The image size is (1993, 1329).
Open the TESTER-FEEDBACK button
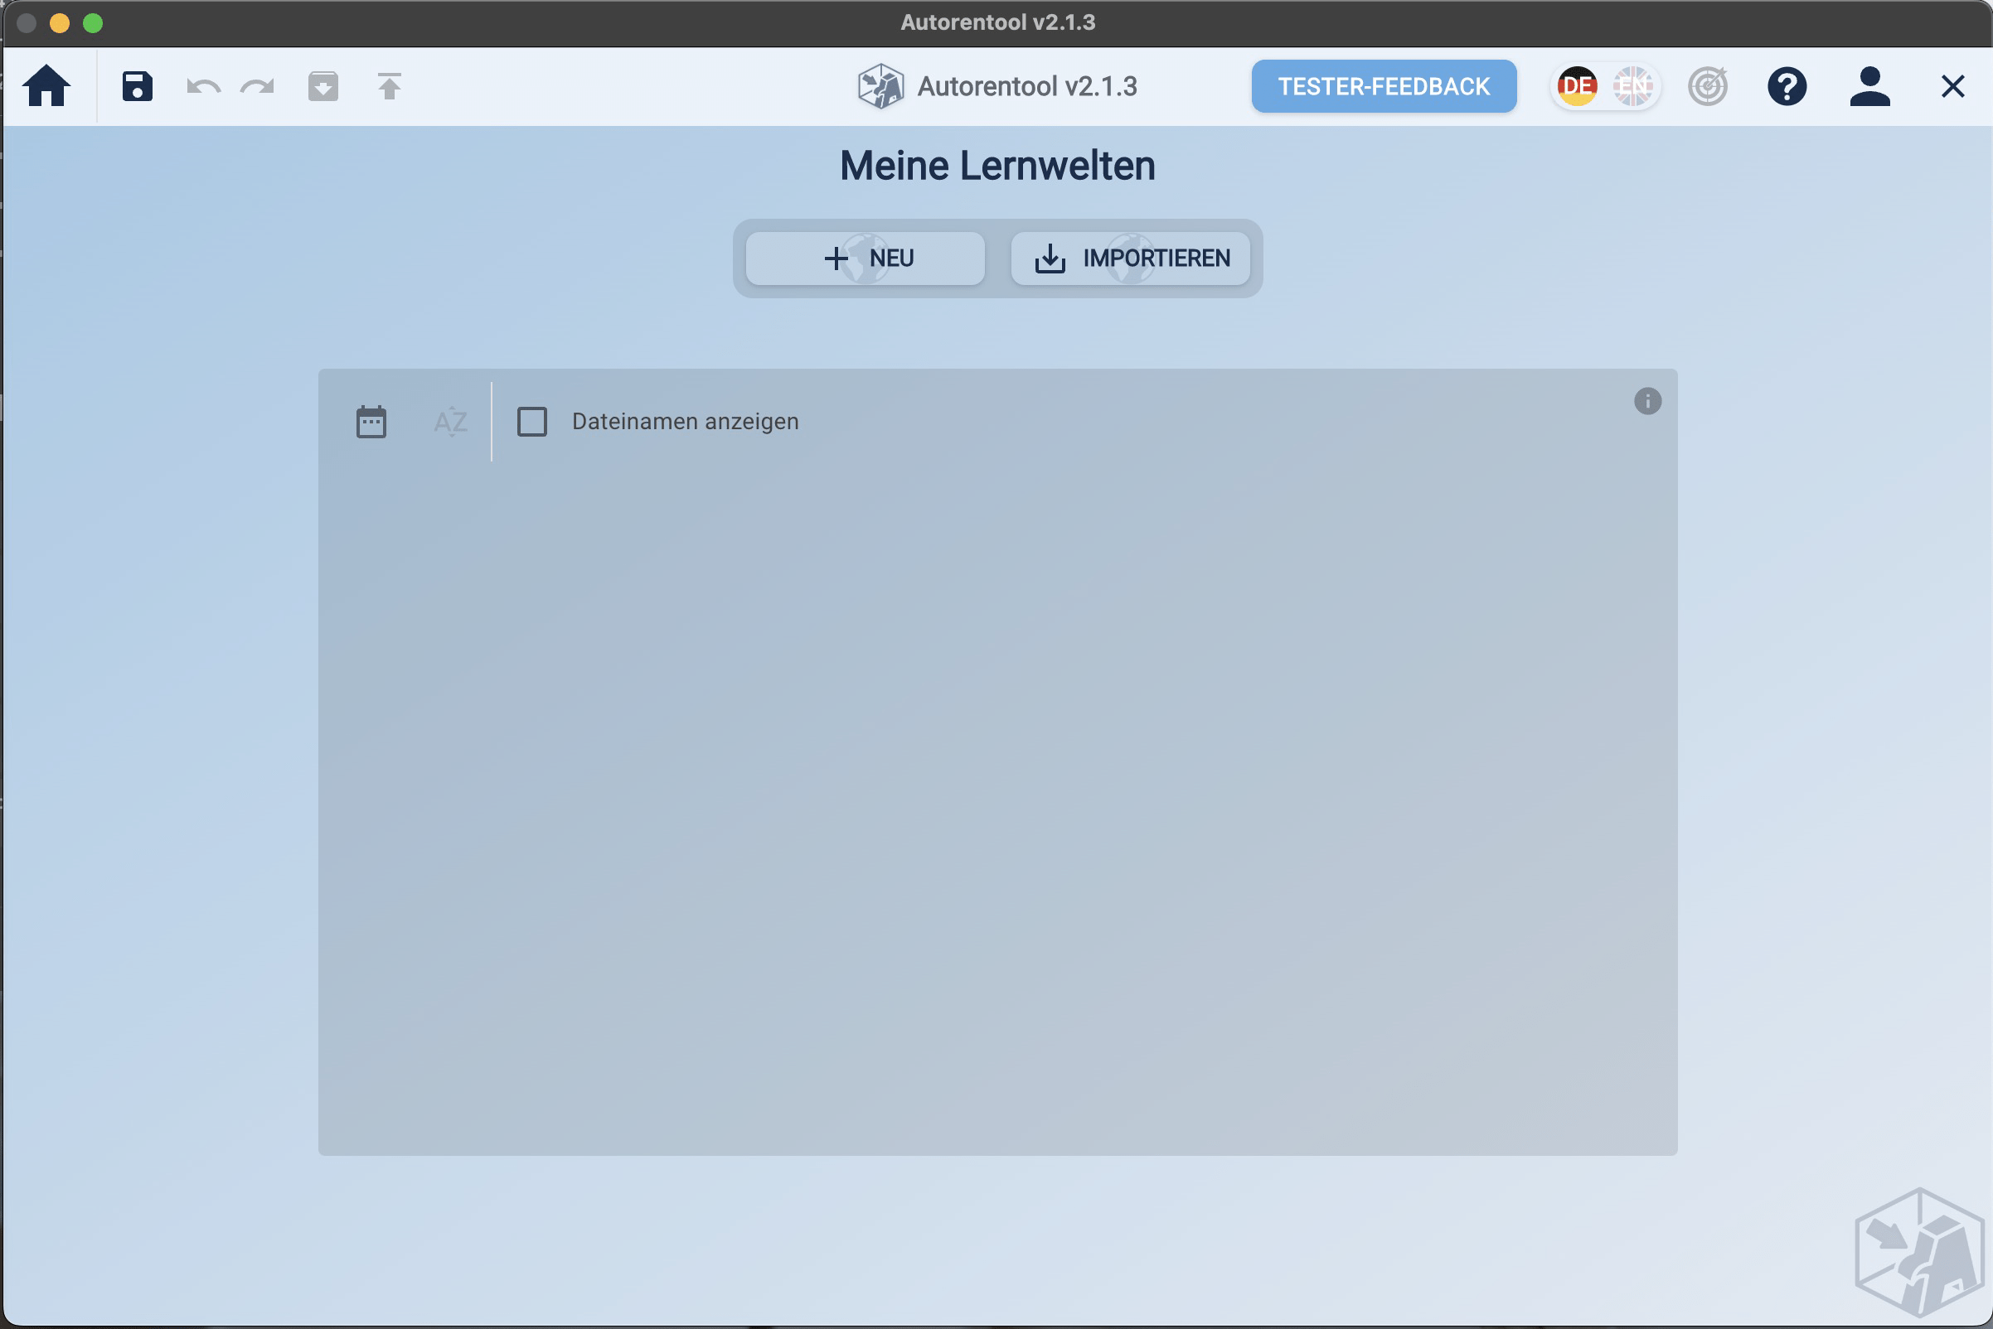click(x=1383, y=86)
